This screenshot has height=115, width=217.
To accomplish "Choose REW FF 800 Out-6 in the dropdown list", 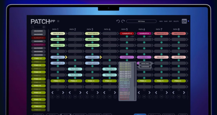I will pyautogui.click(x=125, y=72).
